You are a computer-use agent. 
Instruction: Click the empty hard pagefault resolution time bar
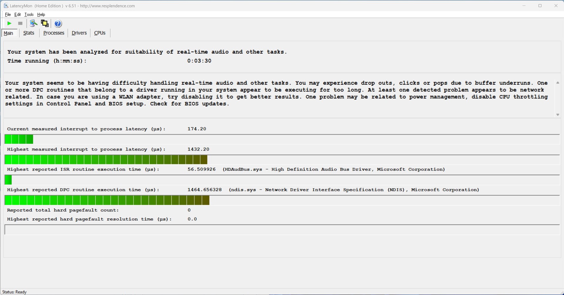point(282,230)
